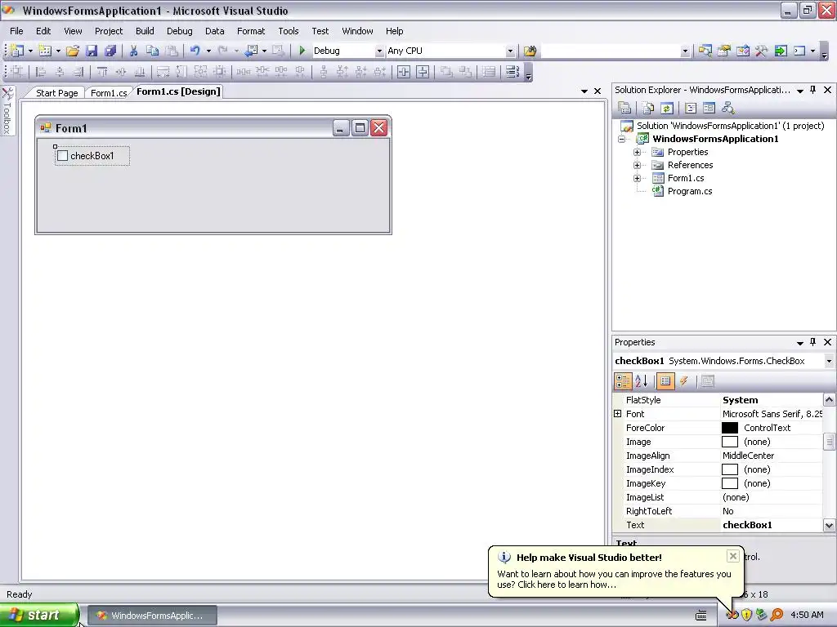Click the Undo arrow icon

[x=195, y=51]
